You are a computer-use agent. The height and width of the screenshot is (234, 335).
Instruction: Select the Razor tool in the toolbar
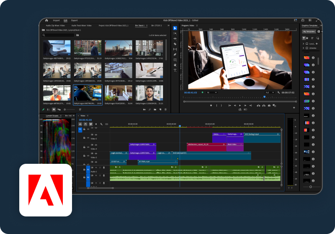pos(175,44)
